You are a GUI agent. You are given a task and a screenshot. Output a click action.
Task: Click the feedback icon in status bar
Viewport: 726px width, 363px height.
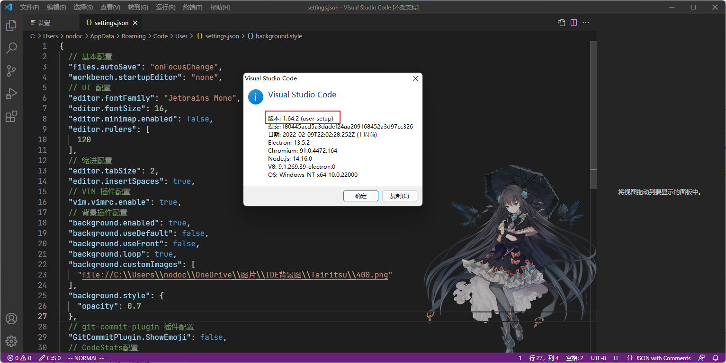click(x=701, y=358)
